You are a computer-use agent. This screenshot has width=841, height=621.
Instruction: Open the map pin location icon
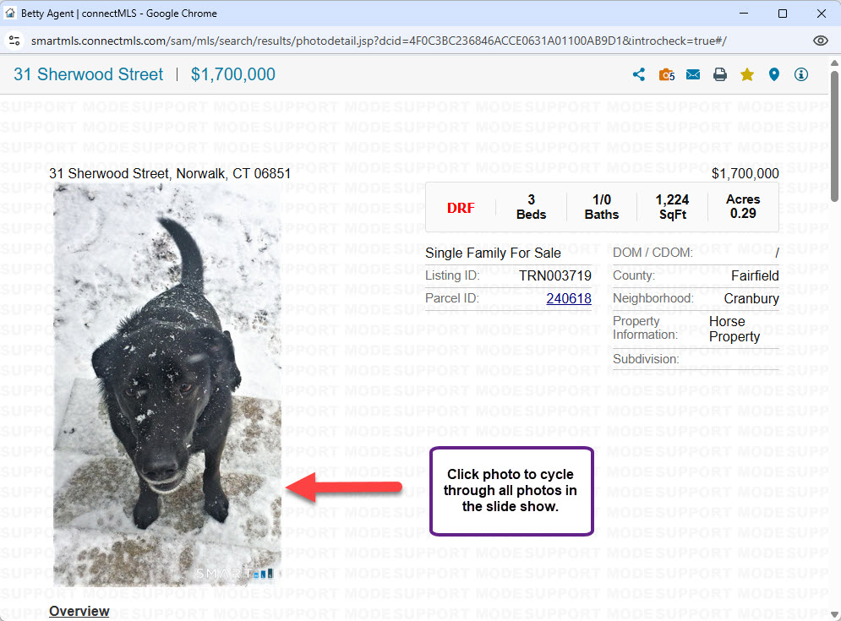[773, 74]
